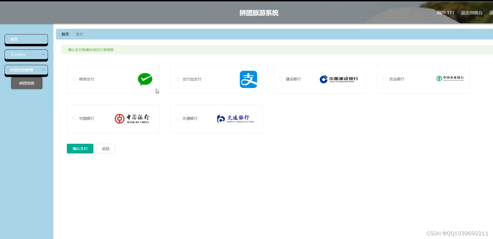The image size is (493, 239).
Task: Click the 支付宝支付 label text
Action: (x=192, y=79)
